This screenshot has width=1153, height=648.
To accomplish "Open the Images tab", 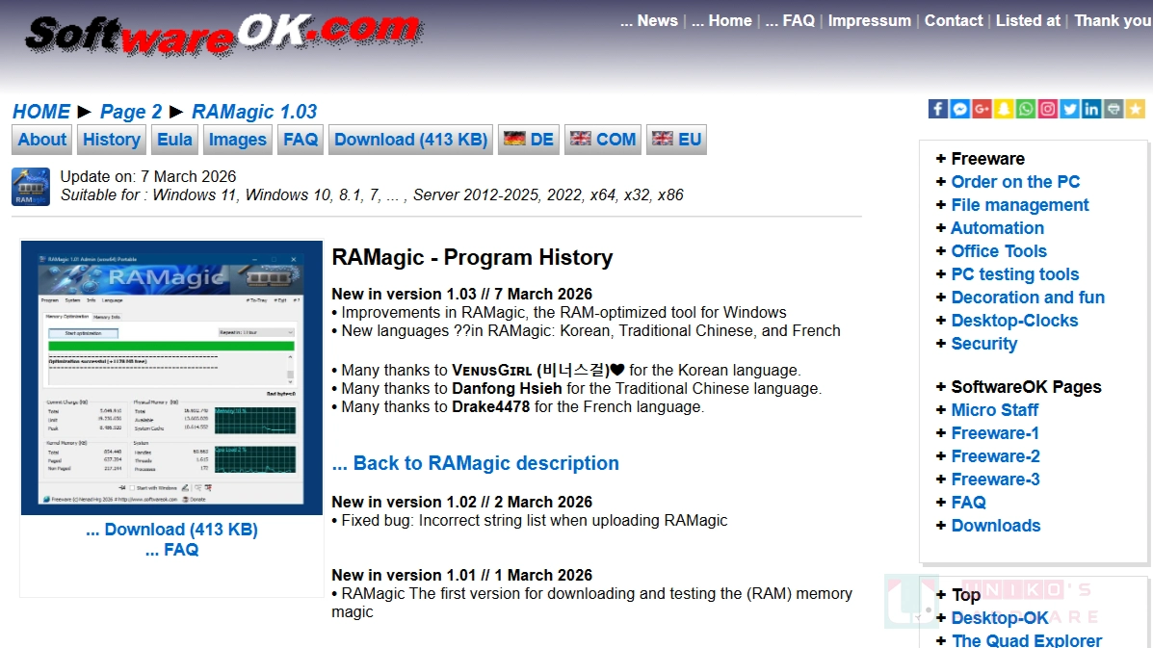I will pyautogui.click(x=238, y=140).
